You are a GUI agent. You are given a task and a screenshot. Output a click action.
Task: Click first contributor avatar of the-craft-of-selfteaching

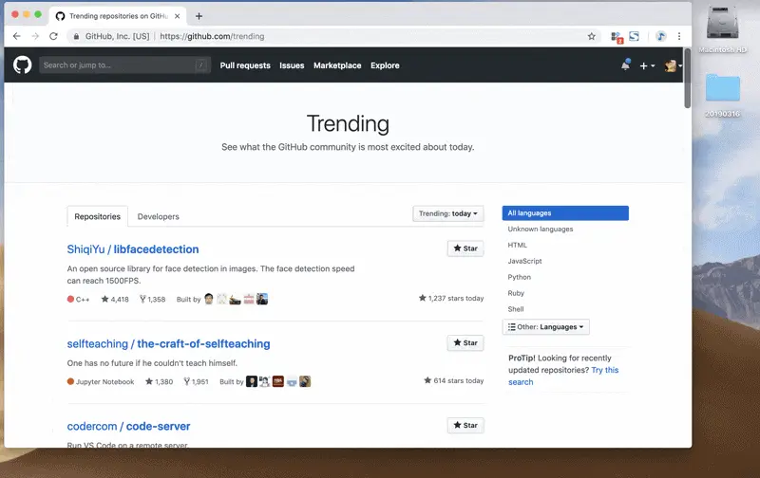[252, 381]
